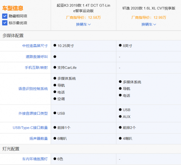The width and height of the screenshot is (181, 165).
Task: Select the 前排2个 cell
Action: point(129,128)
